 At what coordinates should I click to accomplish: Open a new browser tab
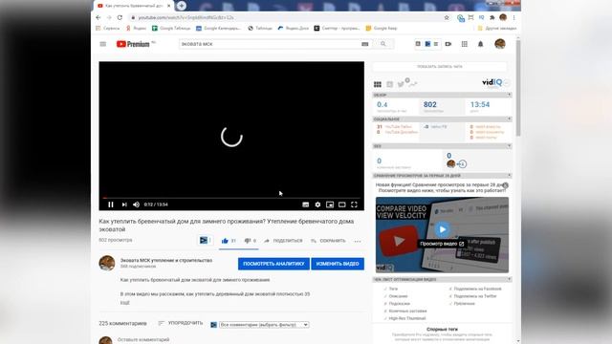(181, 6)
